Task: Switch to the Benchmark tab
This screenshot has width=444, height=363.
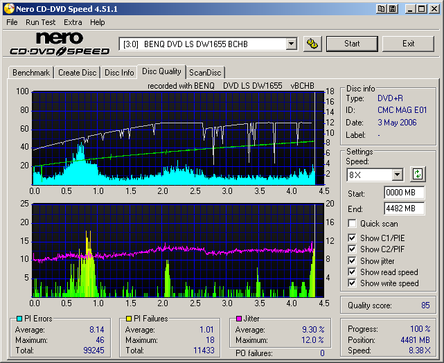Action: (x=31, y=73)
